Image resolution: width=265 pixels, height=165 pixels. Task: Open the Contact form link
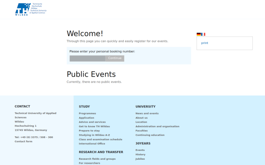[x=23, y=141]
